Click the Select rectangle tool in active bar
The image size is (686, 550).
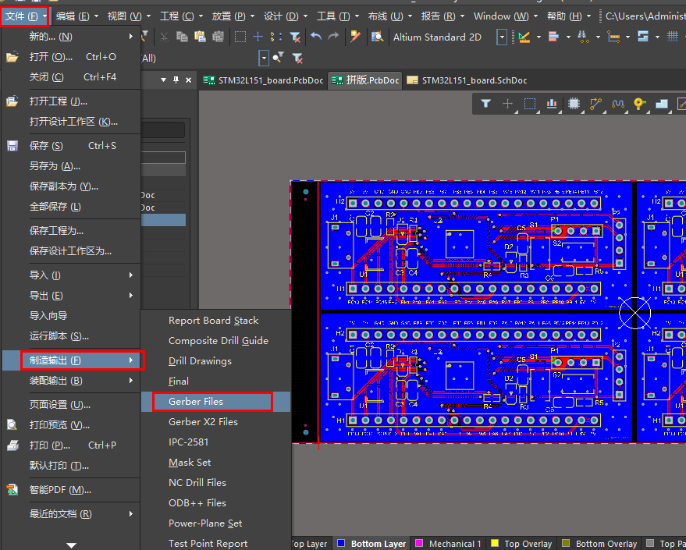click(x=530, y=104)
